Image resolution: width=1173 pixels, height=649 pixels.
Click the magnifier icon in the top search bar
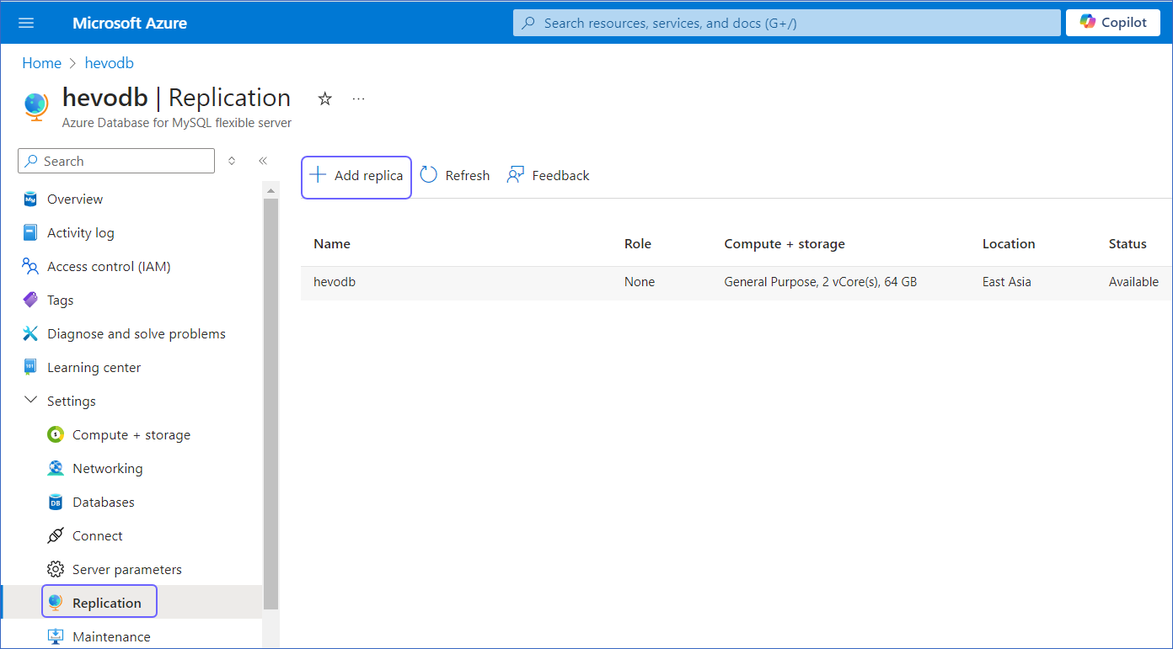529,24
